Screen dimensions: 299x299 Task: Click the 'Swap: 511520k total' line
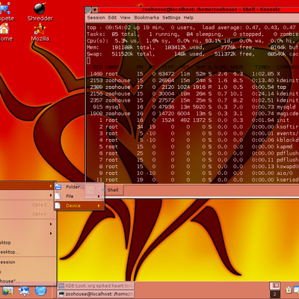tap(193, 54)
